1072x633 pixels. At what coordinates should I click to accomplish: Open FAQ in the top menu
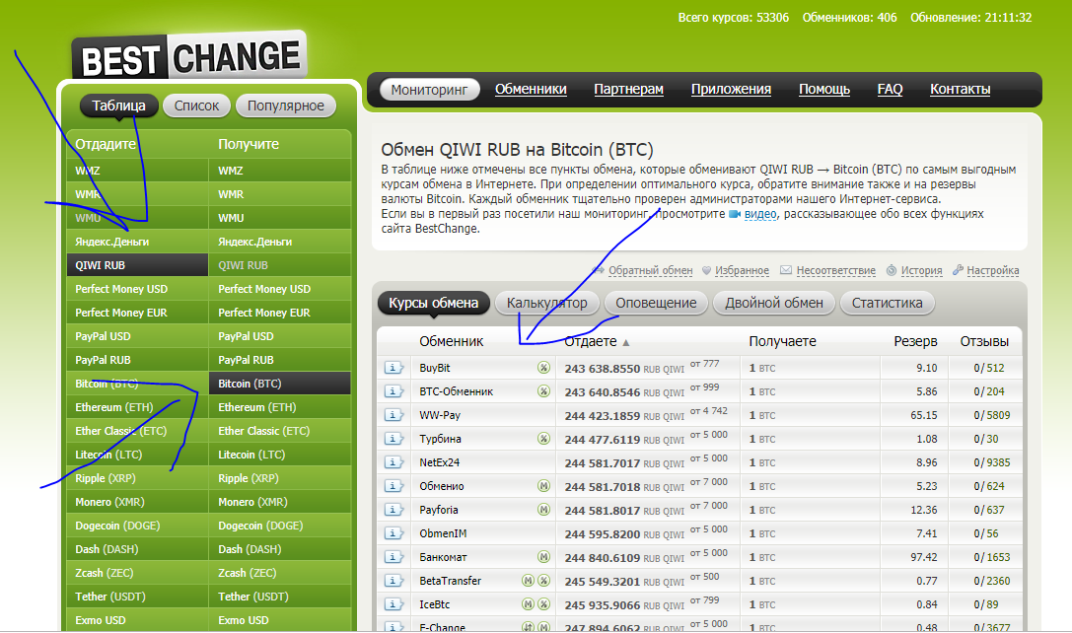890,89
